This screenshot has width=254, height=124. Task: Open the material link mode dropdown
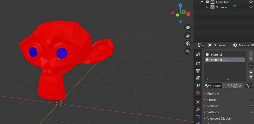click(x=249, y=86)
